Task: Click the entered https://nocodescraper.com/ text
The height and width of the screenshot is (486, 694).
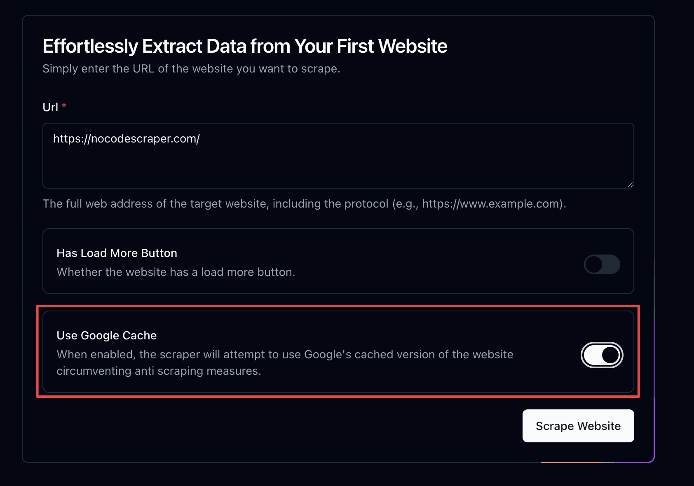Action: [126, 139]
